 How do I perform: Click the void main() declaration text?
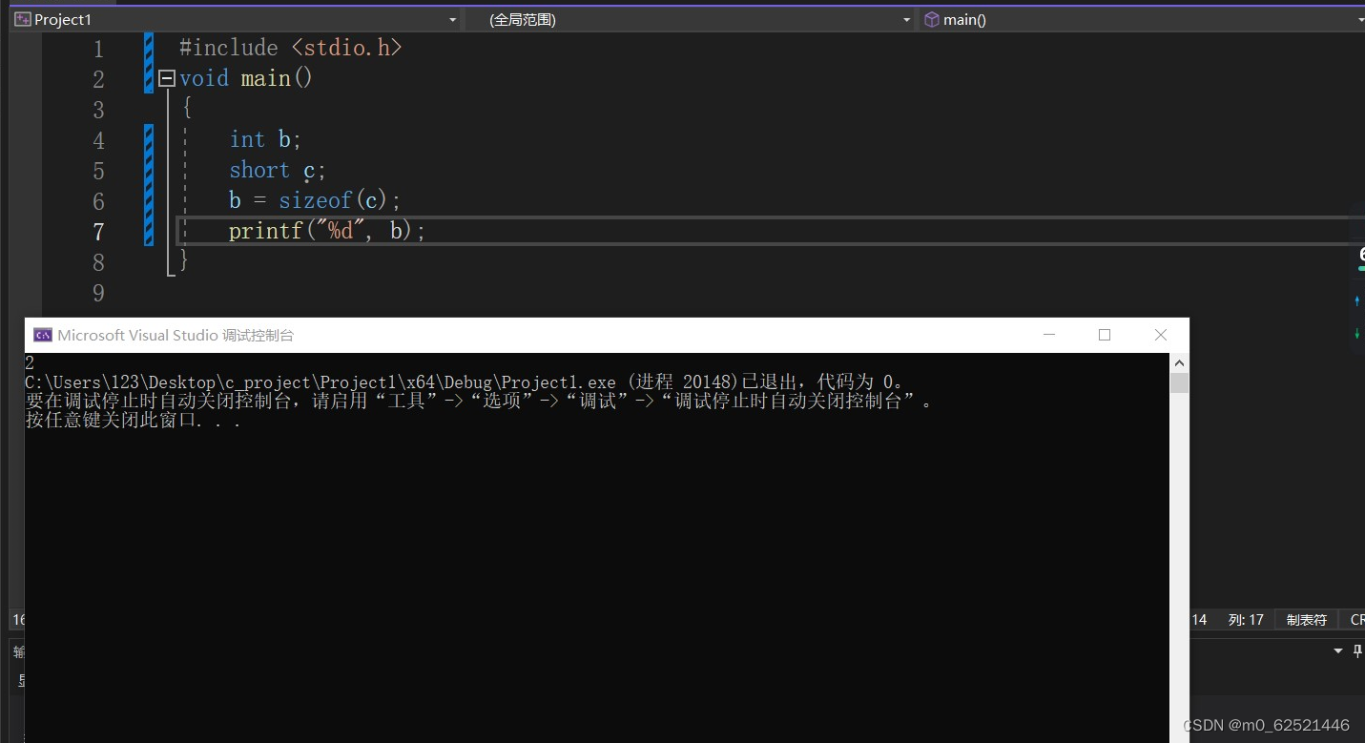pos(246,78)
